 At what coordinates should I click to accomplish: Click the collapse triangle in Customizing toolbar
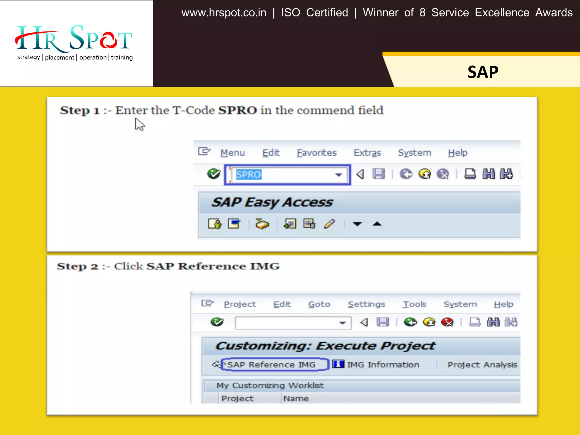point(364,322)
